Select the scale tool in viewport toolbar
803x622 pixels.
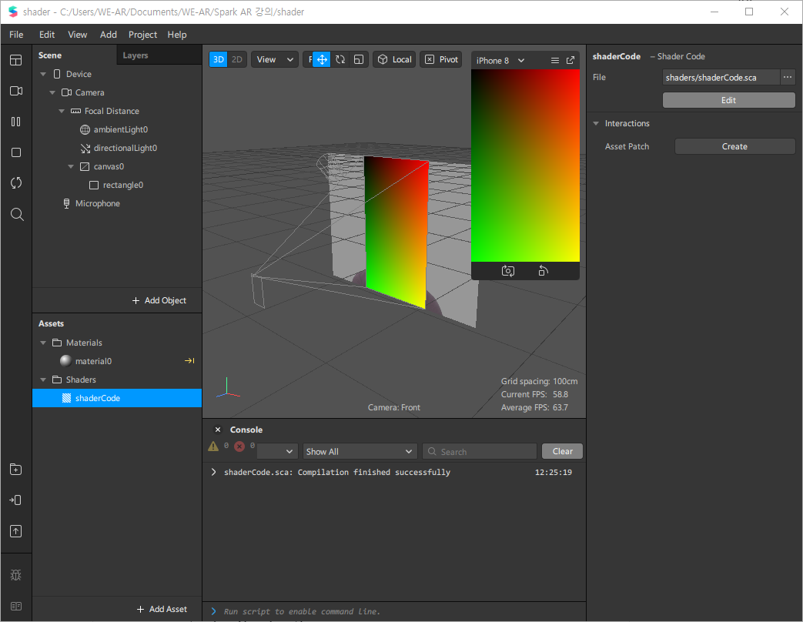coord(359,59)
